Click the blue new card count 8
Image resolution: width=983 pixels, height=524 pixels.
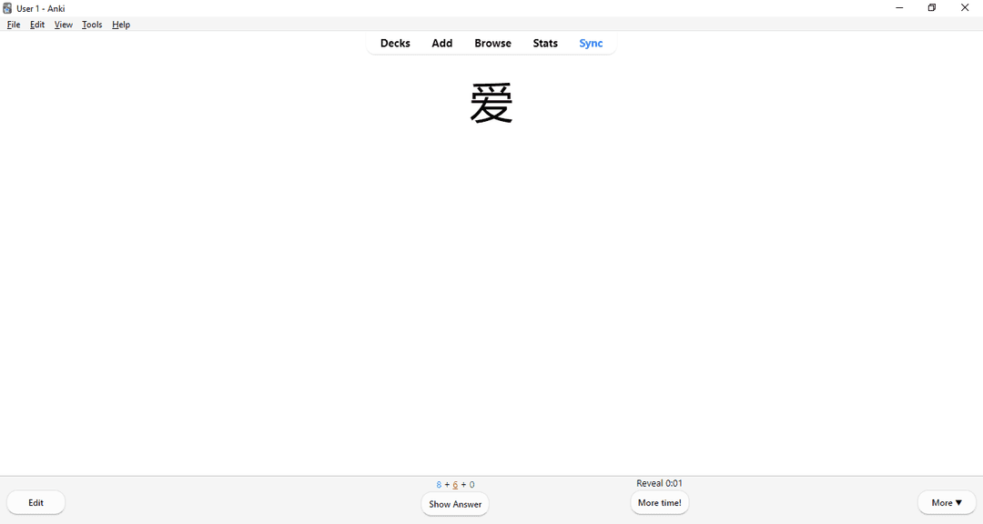click(438, 484)
